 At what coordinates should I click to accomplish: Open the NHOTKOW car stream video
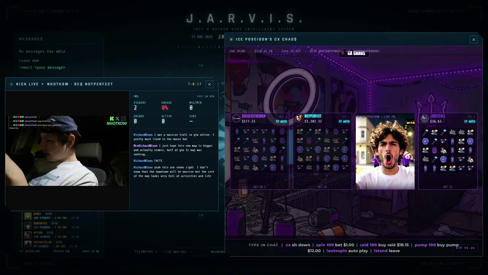point(67,150)
